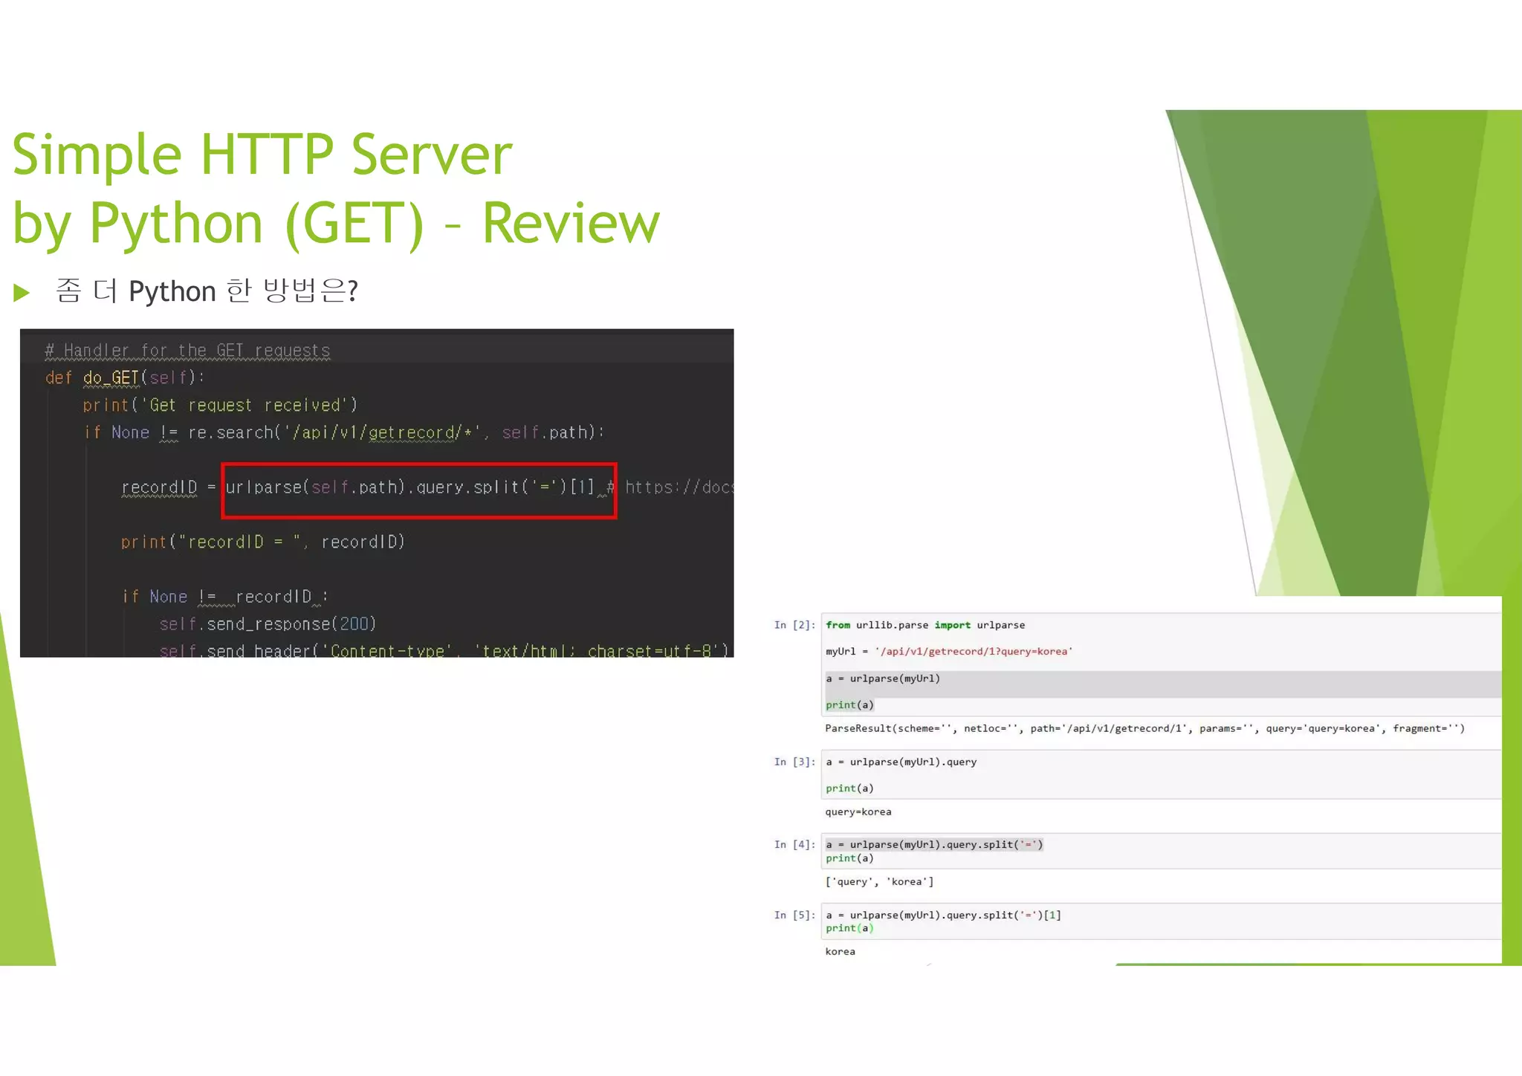Screen dimensions: 1522x1076
Task: Click the query.split('=')[1] line in In [5]
Action: coord(943,915)
